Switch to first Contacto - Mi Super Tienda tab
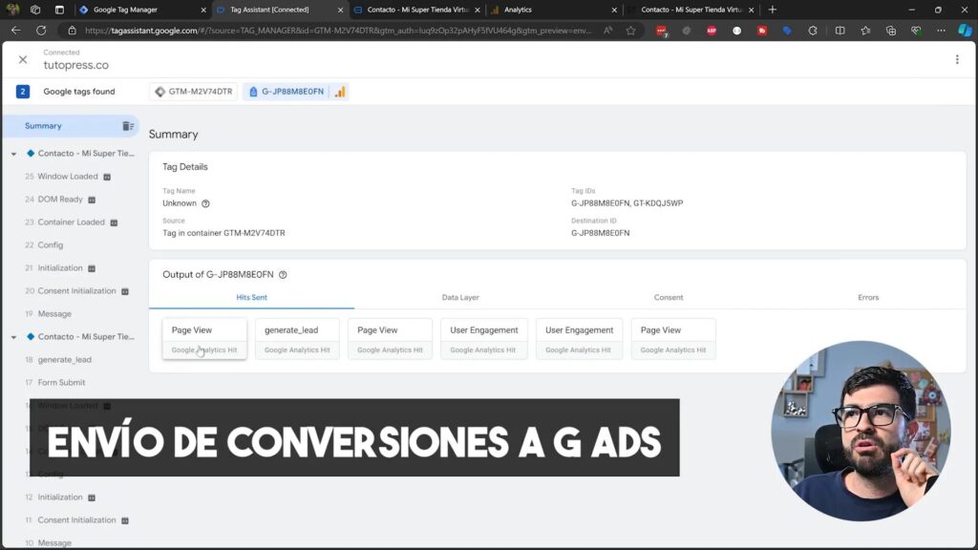The width and height of the screenshot is (978, 550). (x=416, y=10)
